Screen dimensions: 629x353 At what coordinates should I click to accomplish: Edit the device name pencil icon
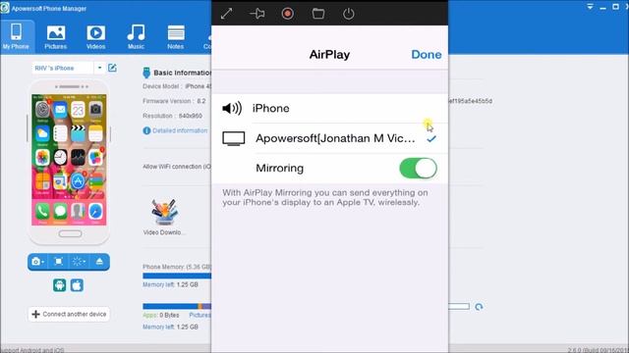(112, 68)
